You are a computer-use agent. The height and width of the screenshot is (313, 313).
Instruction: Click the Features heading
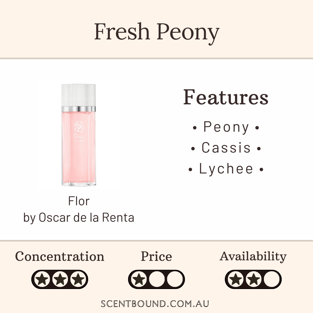226,97
